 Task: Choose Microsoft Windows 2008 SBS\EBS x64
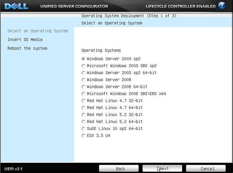pos(83,94)
